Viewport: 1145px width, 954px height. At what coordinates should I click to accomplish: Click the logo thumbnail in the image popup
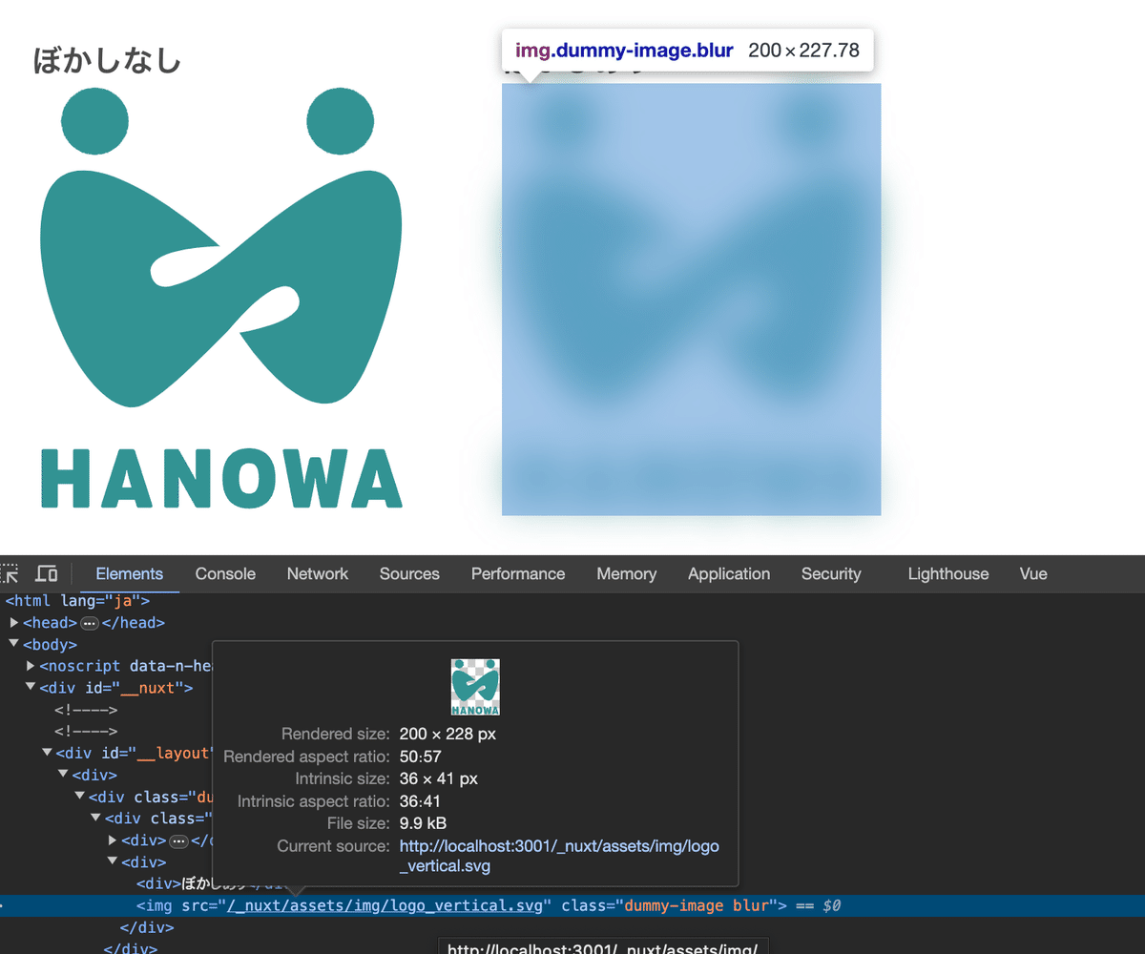[x=475, y=687]
